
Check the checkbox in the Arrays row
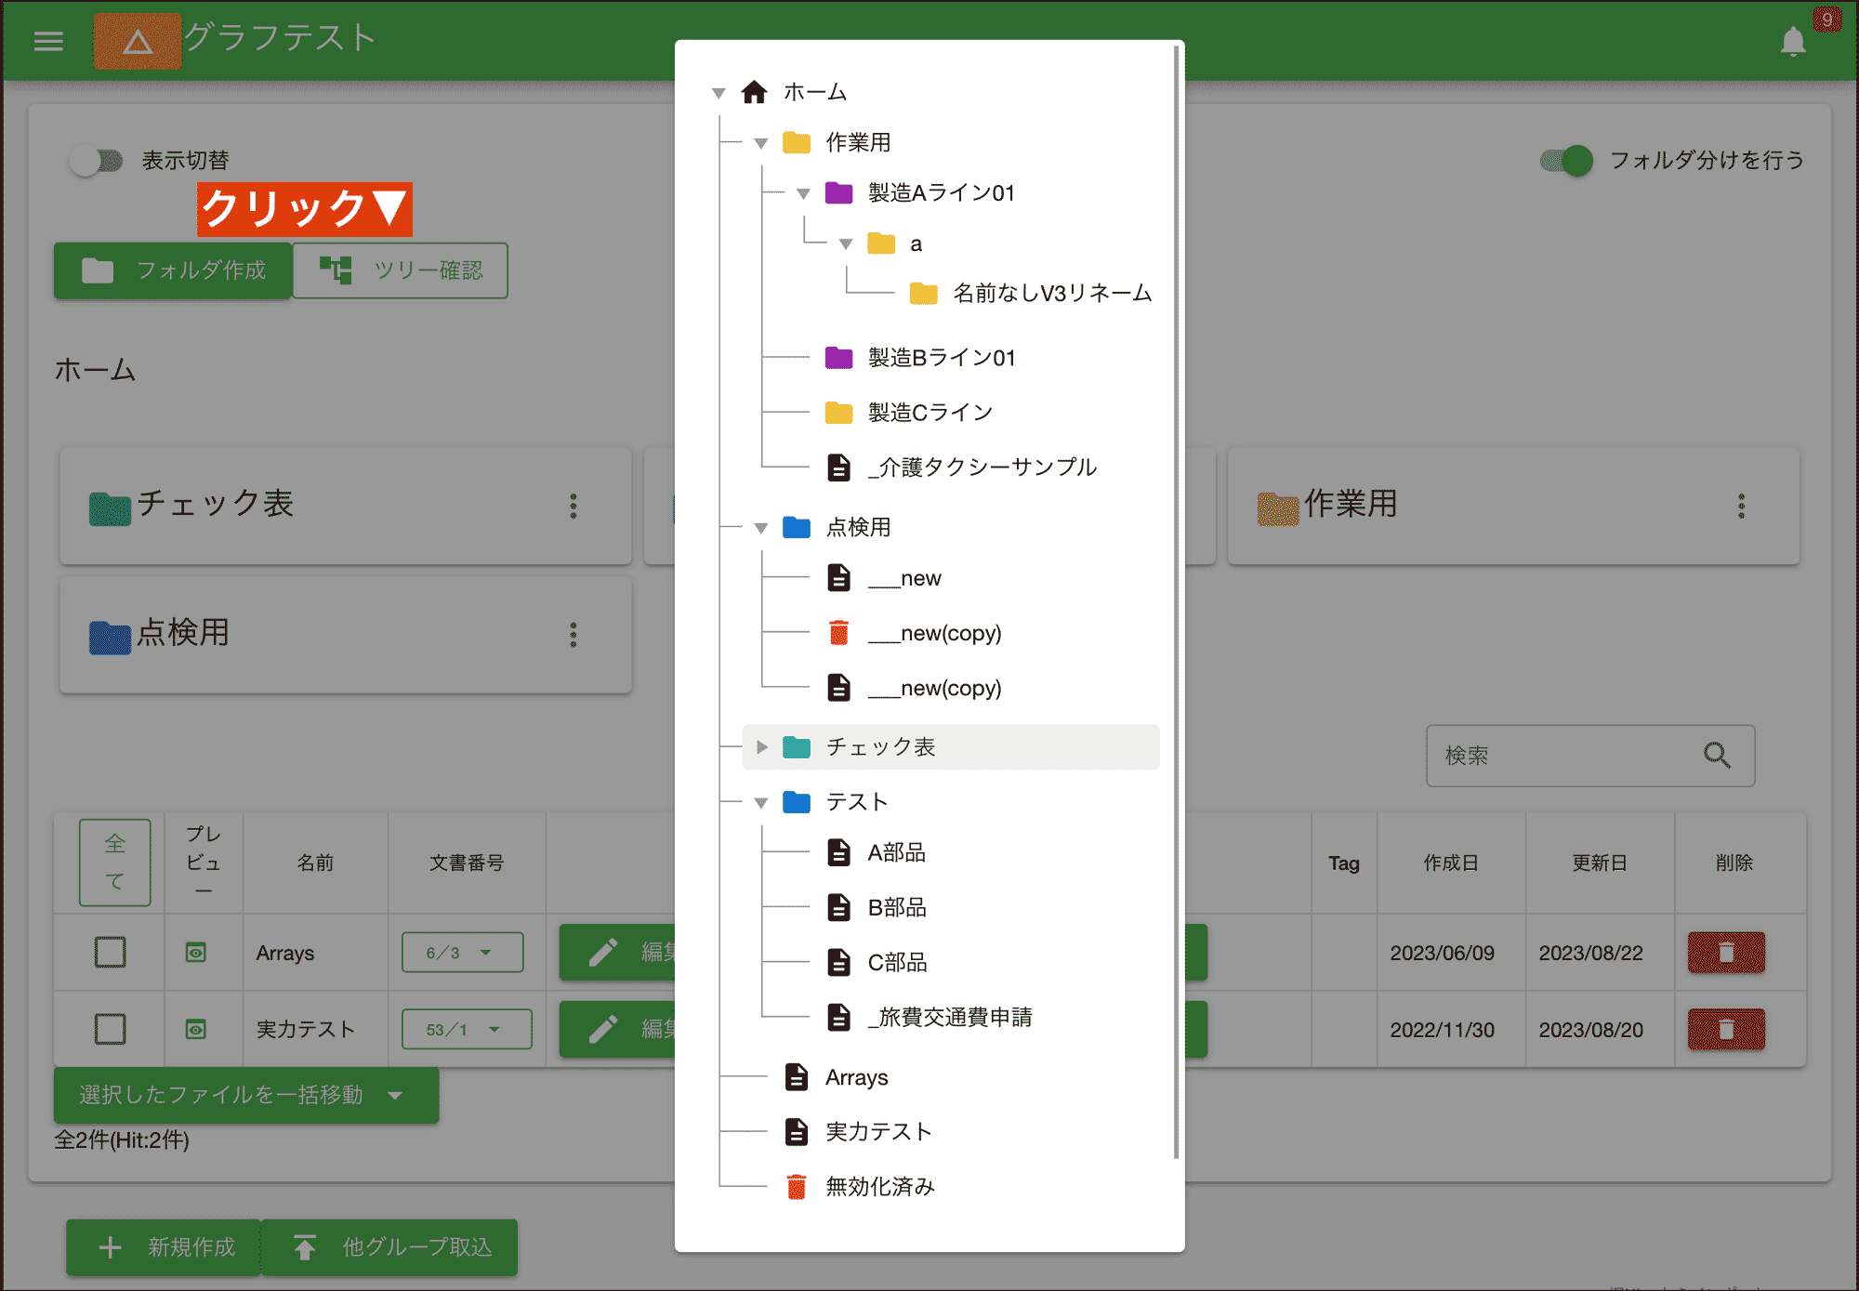[x=109, y=952]
